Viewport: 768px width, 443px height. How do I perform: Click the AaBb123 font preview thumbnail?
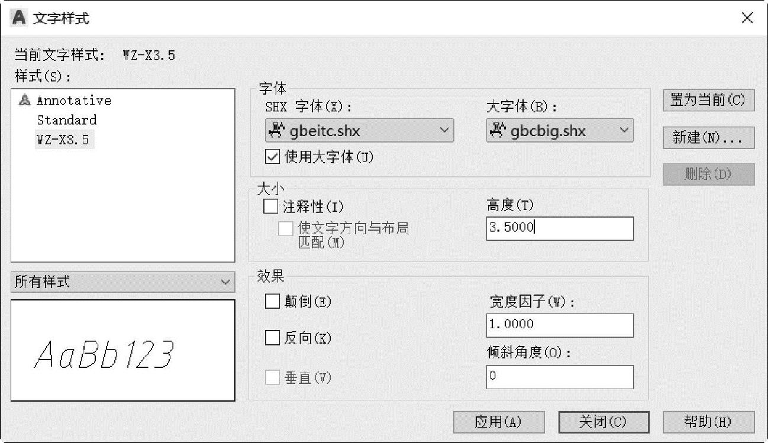[x=123, y=350]
